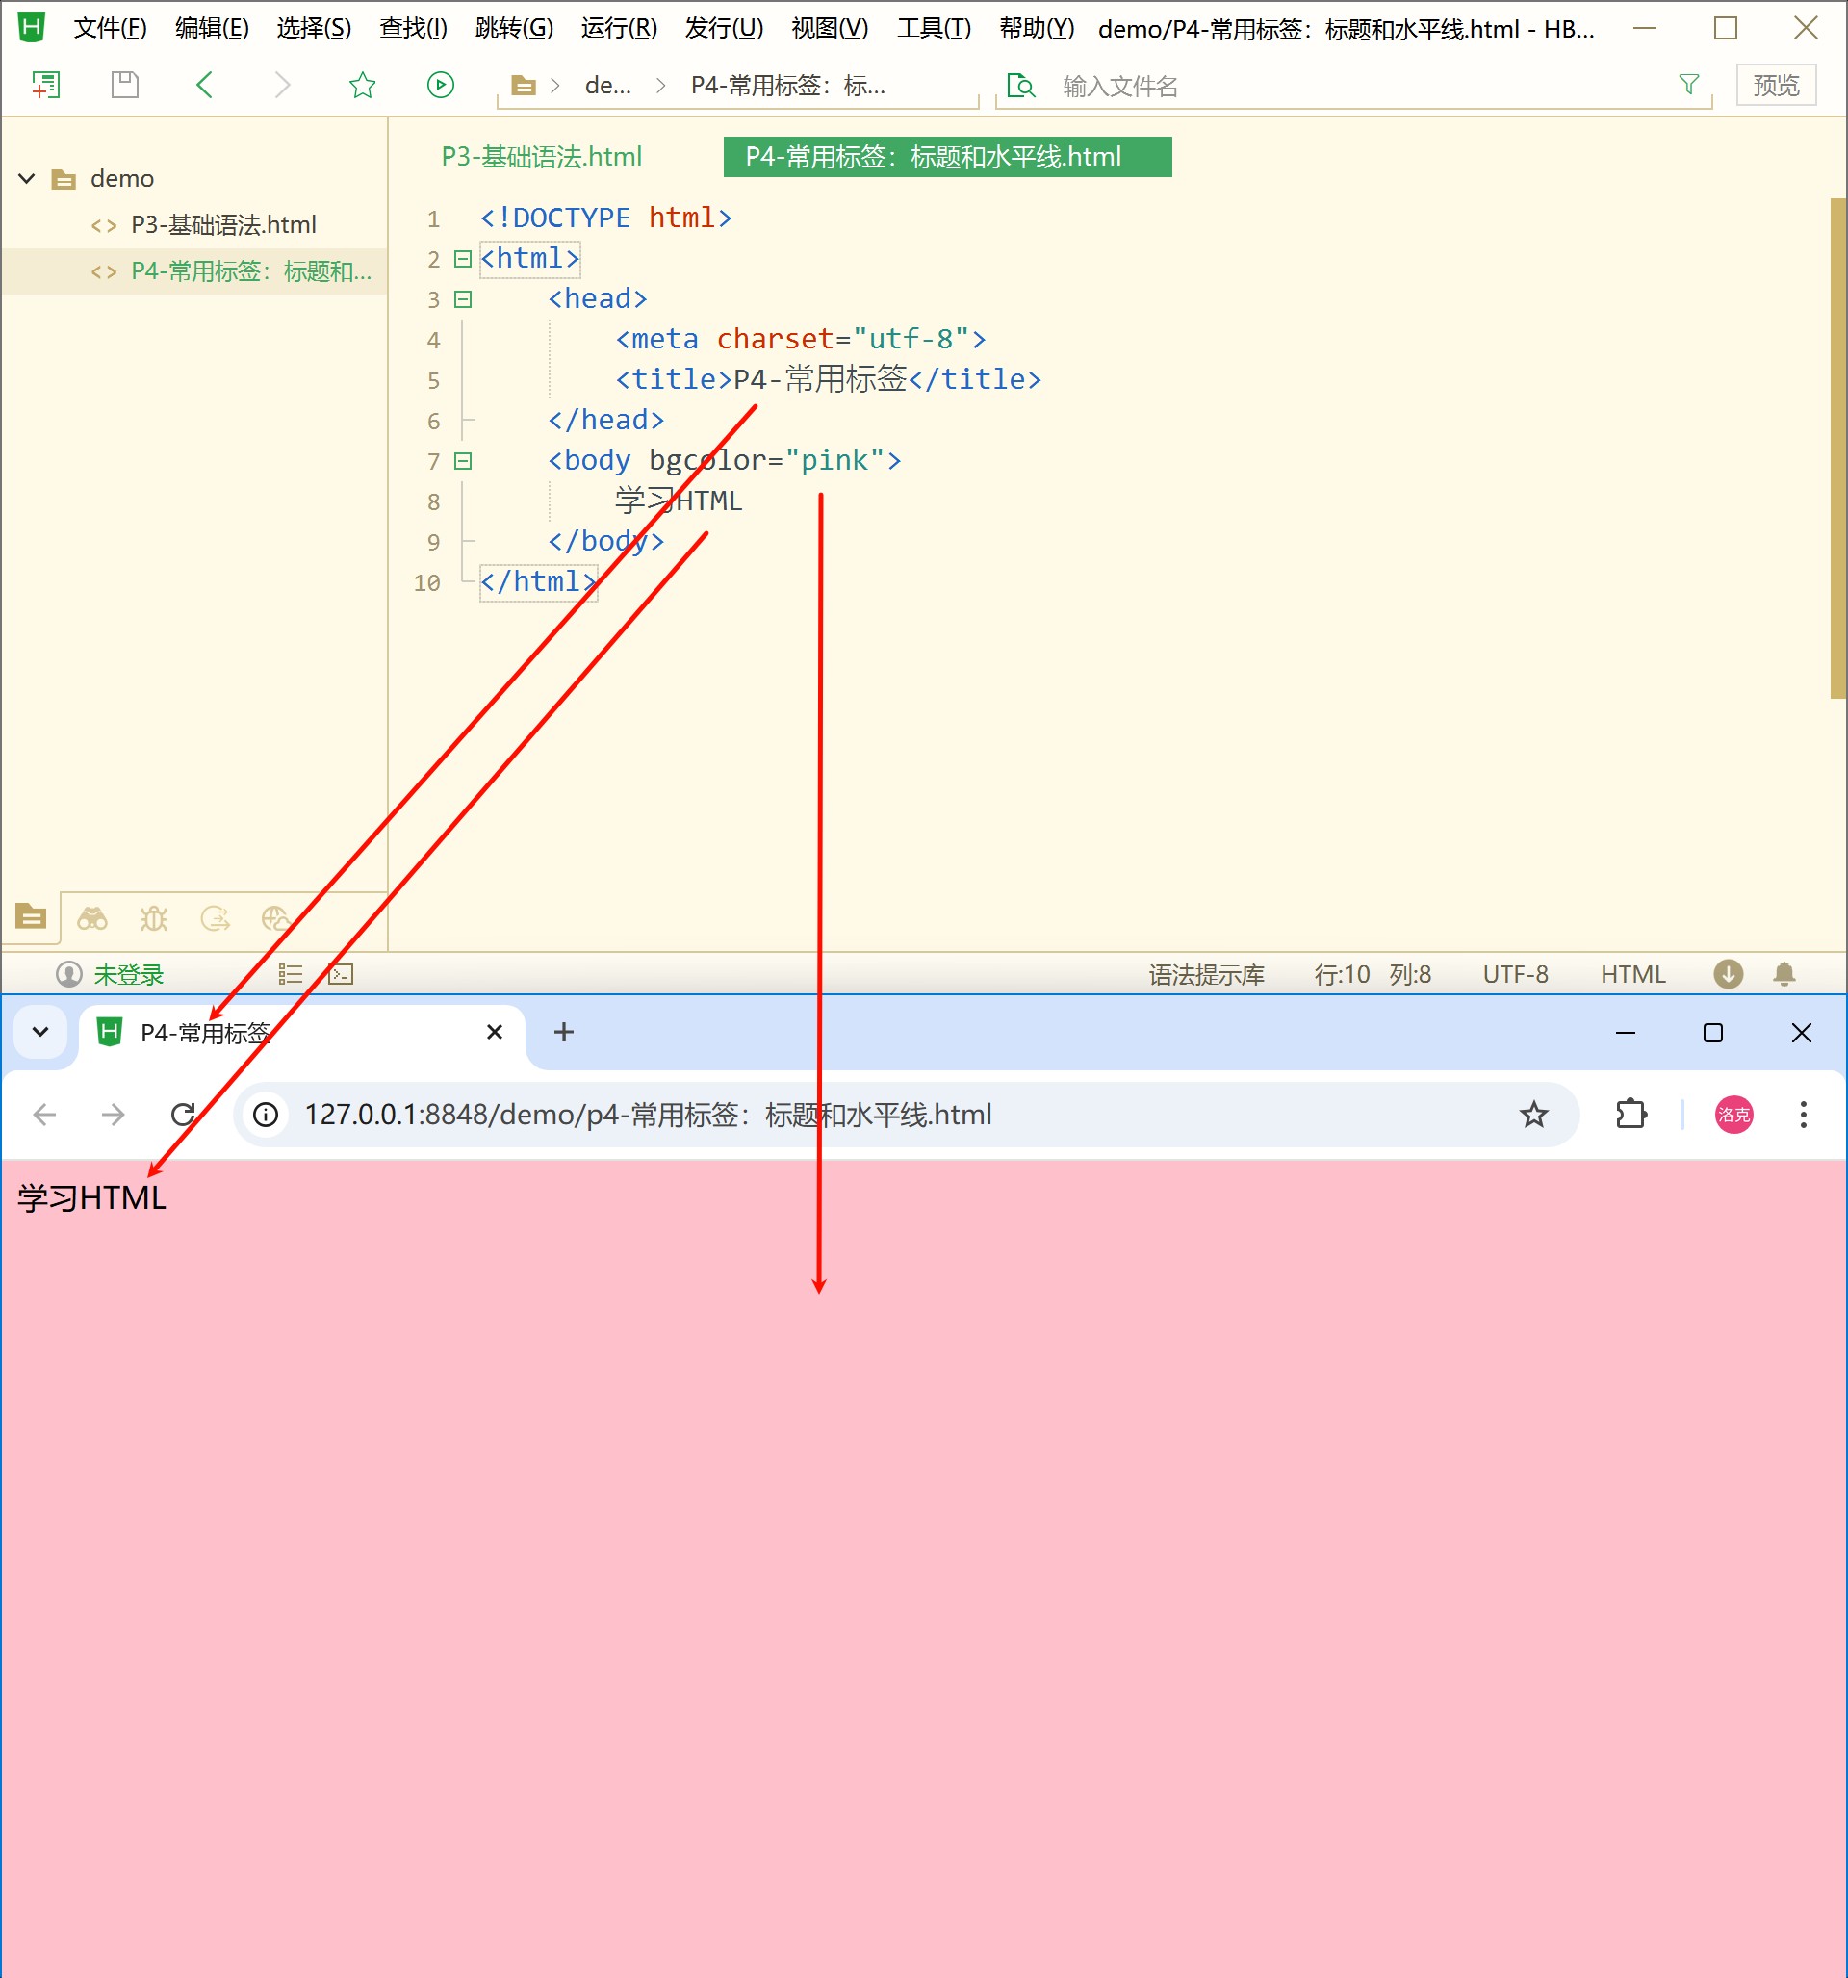Click the 行:10 列:8 cursor position
Viewport: 1848px width, 1978px height.
[x=1373, y=974]
